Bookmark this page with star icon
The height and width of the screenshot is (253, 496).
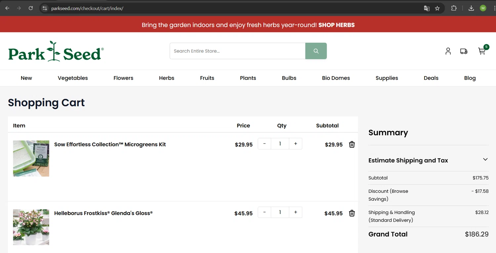pyautogui.click(x=437, y=8)
